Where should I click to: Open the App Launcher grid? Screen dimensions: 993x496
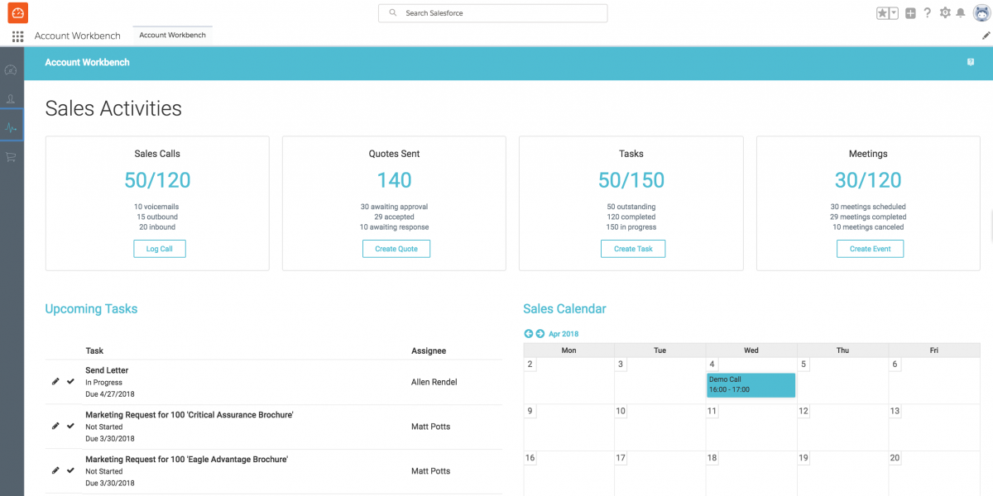(17, 36)
